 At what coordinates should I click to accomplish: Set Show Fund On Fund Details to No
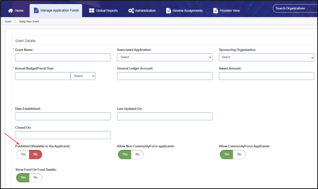[35, 178]
